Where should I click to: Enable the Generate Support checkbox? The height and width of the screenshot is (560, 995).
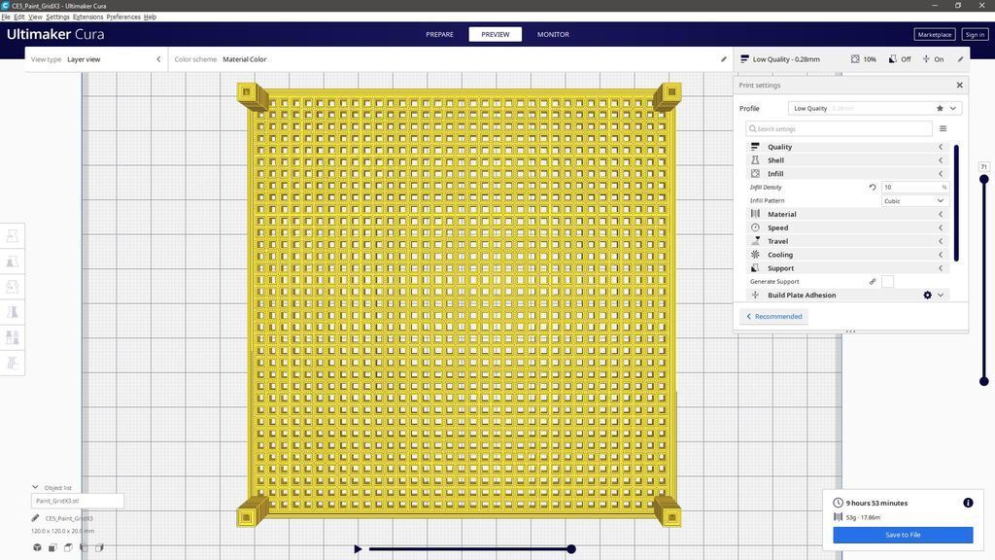(887, 281)
